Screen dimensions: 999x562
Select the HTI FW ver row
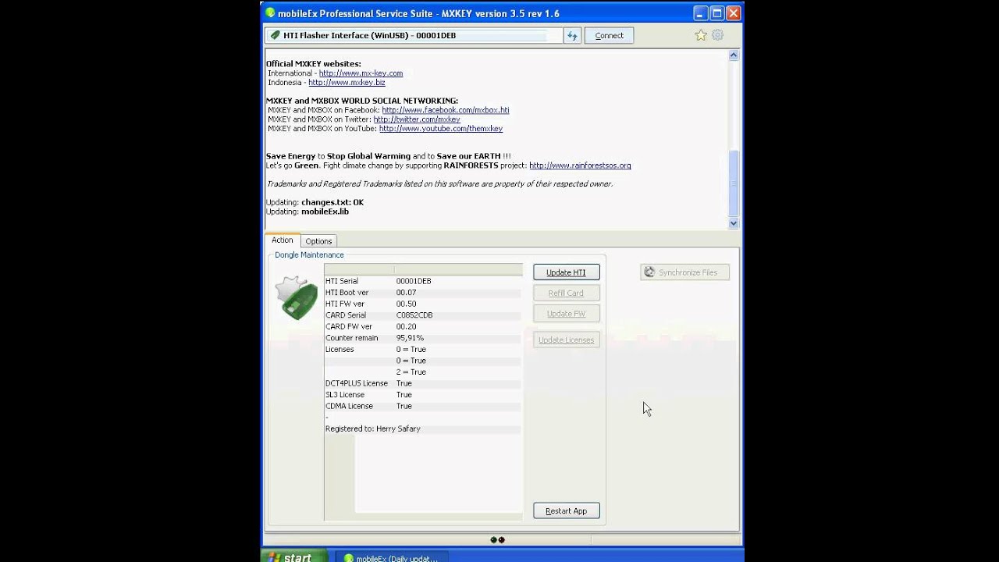coord(422,304)
